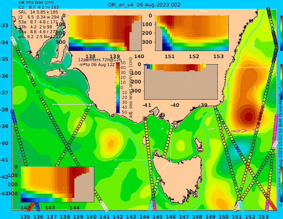The height and width of the screenshot is (219, 283).
Task: Click the dark blue bottom of colour bar
Action: click(x=118, y=112)
